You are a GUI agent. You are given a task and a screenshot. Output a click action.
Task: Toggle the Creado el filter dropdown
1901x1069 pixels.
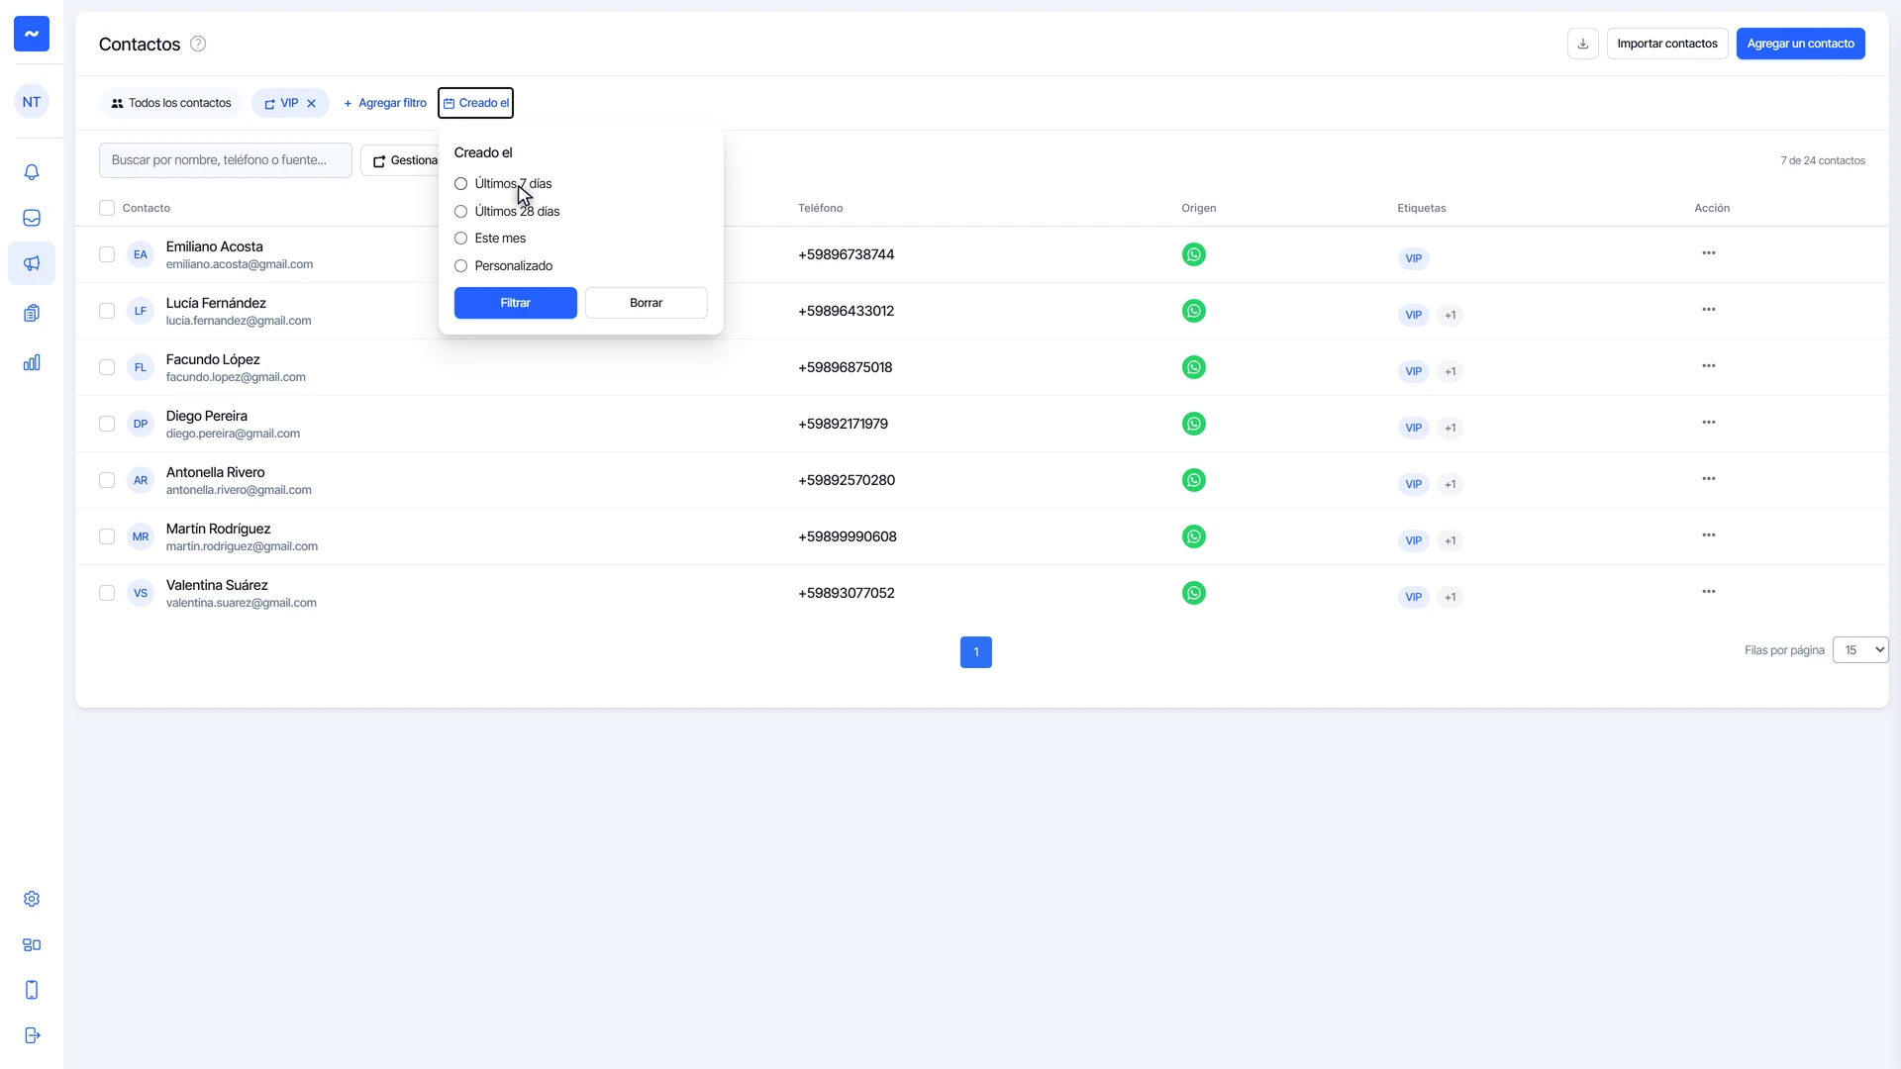[x=475, y=103]
